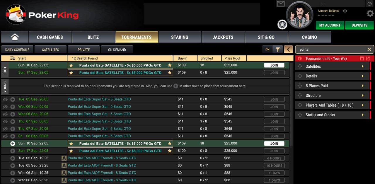The height and width of the screenshot is (184, 375).
Task: Join the Sun 10 Sep satellite in HOT
Action: coord(274,65)
